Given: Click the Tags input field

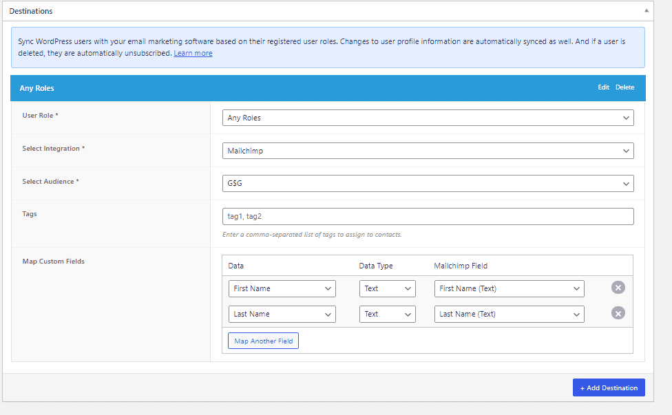Looking at the screenshot, I should 428,216.
